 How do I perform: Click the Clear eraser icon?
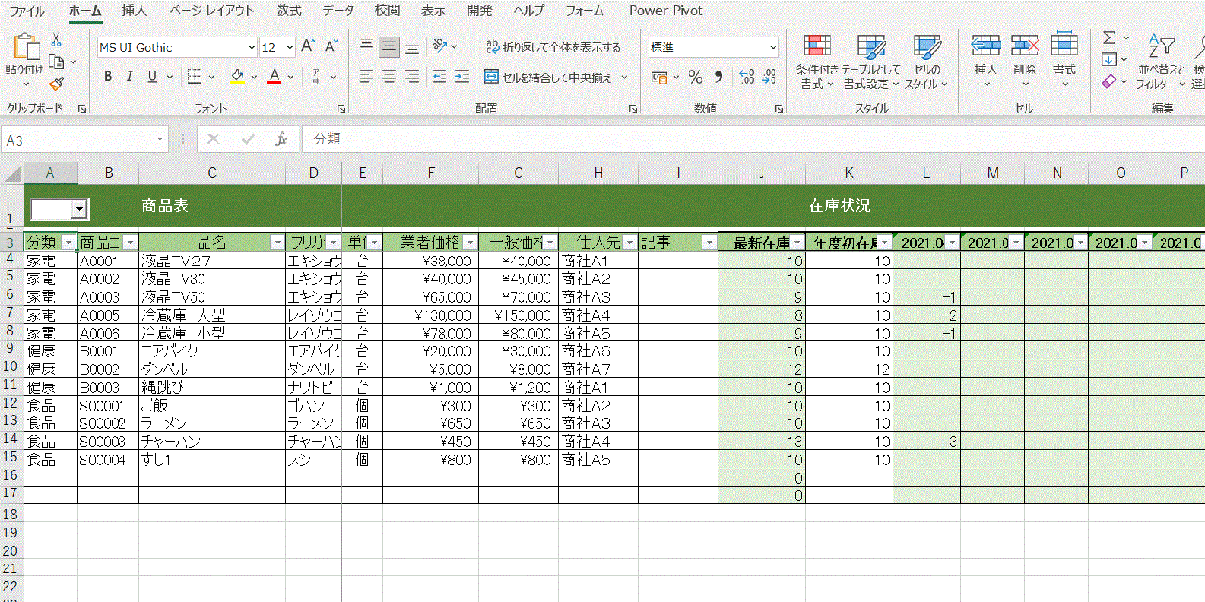[x=1109, y=81]
